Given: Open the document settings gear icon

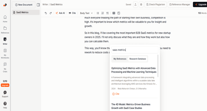Looking at the screenshot, I should tap(141, 4).
